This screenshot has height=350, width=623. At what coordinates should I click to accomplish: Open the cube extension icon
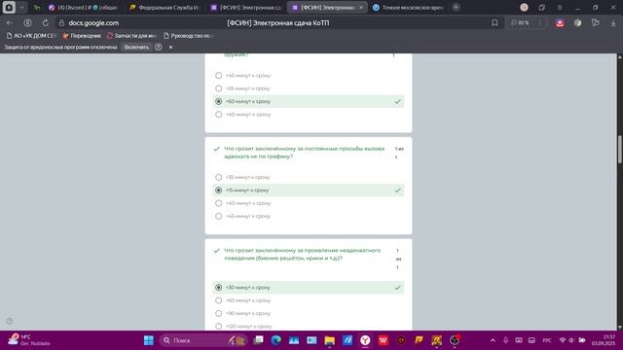577,23
